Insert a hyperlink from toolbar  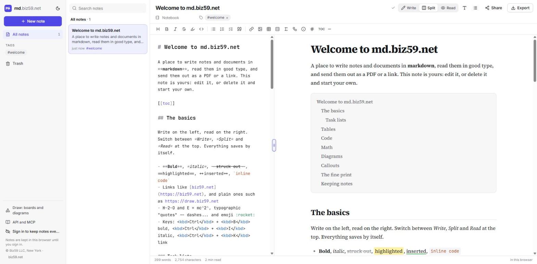pyautogui.click(x=251, y=29)
